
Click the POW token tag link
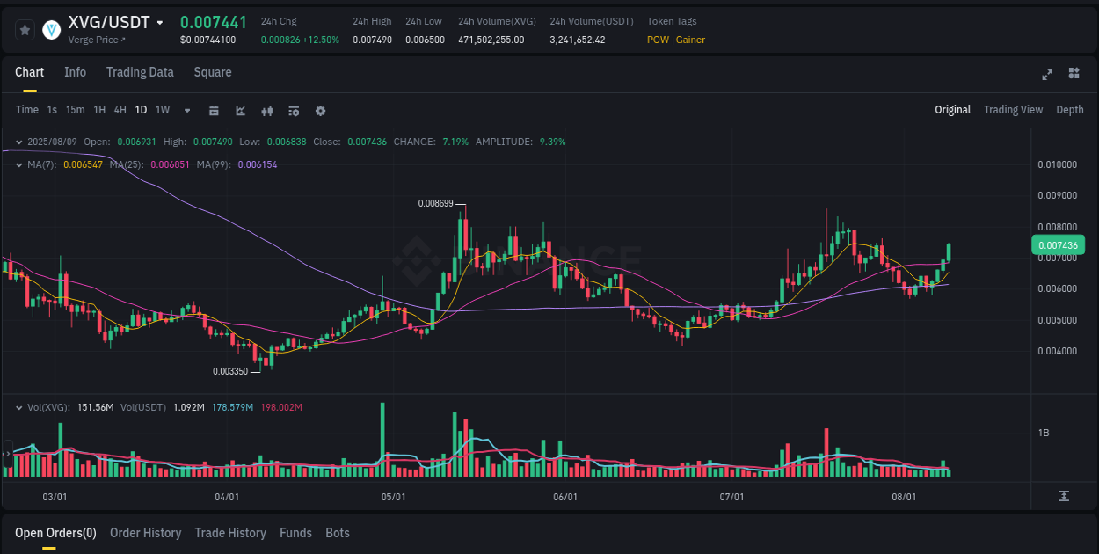658,40
